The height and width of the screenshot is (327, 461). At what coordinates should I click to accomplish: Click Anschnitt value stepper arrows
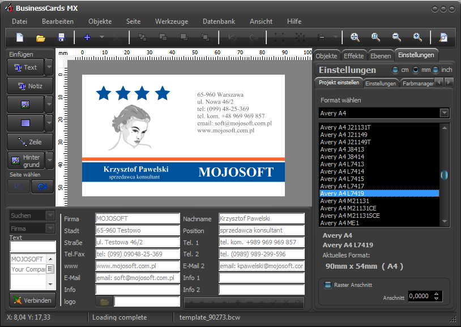pos(436,296)
